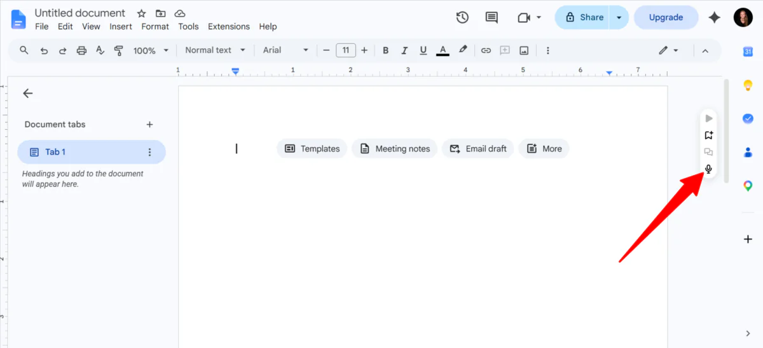Image resolution: width=763 pixels, height=348 pixels.
Task: Open the Extensions menu
Action: coord(229,27)
